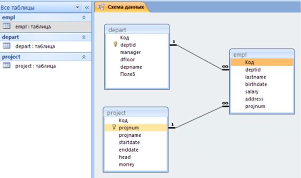Click the relationships icon on Схема данных tab

point(101,7)
